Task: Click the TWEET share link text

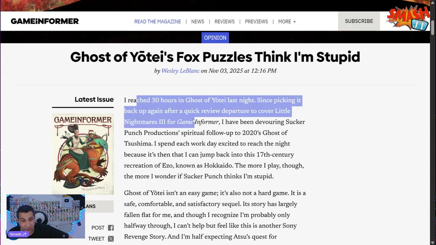Action: (96, 239)
